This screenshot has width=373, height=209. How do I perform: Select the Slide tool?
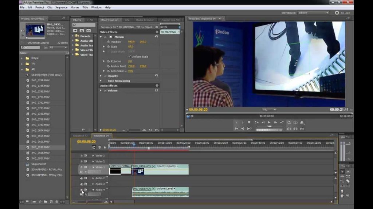coord(348,186)
